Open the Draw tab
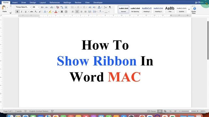 tap(24, 3)
